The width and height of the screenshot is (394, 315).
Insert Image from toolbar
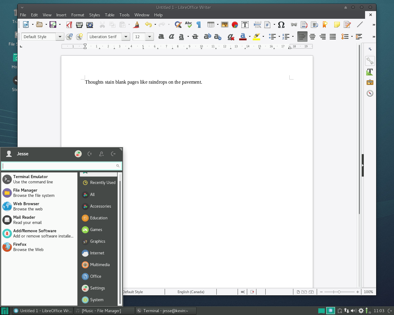pos(225,25)
